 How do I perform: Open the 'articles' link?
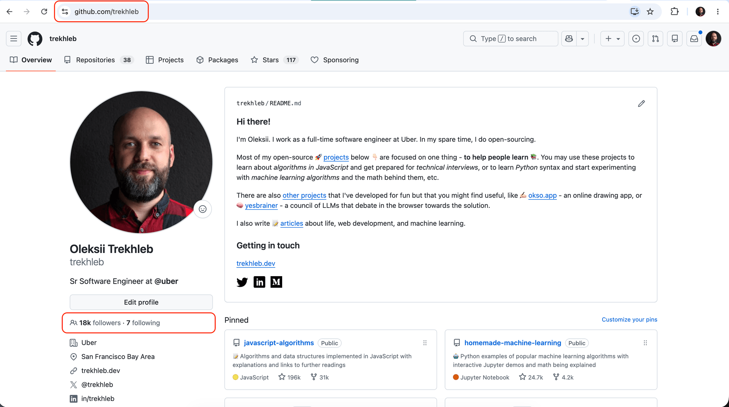[x=292, y=223]
